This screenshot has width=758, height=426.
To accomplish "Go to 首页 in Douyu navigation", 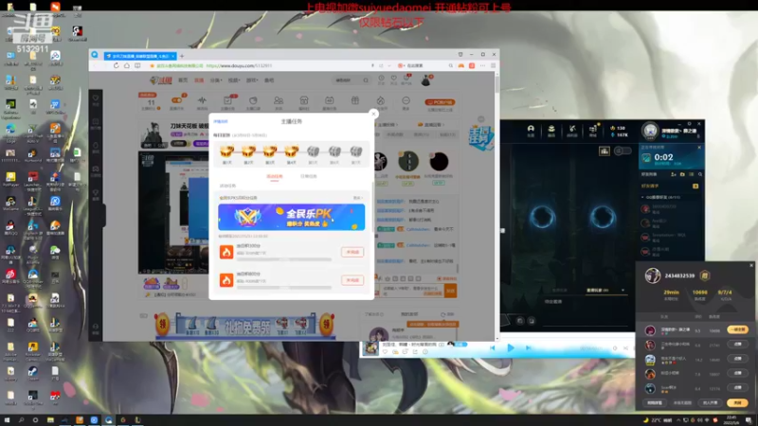I will tap(183, 80).
